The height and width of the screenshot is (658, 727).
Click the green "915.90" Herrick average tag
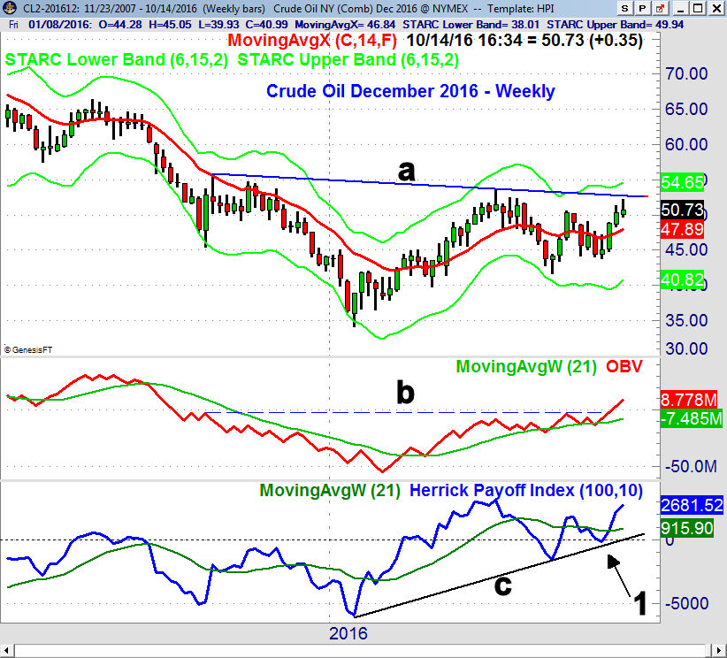687,529
